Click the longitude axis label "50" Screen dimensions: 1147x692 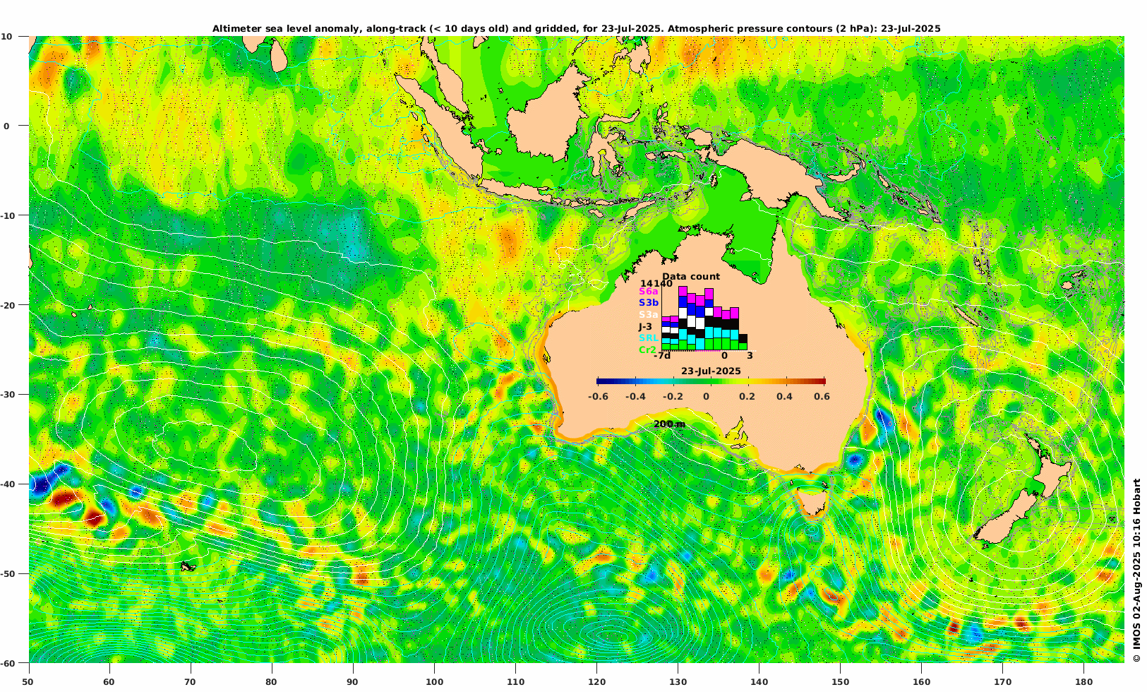point(28,682)
